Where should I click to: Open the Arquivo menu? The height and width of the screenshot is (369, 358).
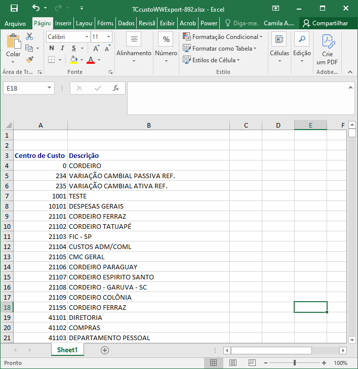[15, 23]
